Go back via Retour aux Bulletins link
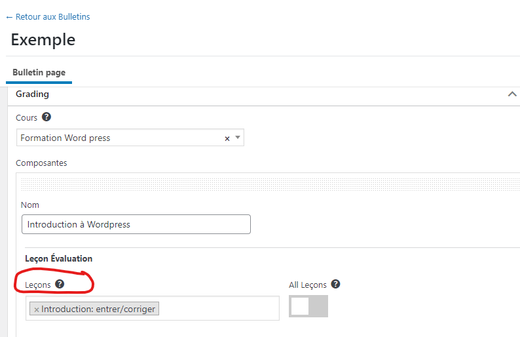 click(48, 16)
